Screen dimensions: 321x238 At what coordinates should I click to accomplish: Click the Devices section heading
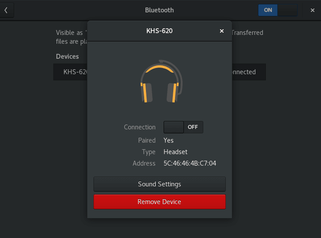67,57
